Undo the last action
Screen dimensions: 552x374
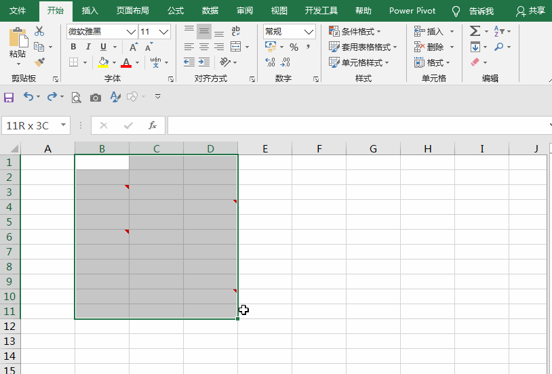coord(28,96)
